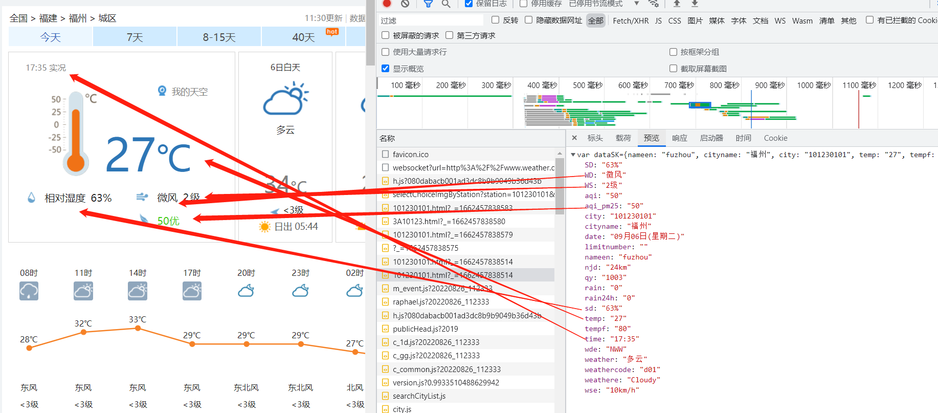The image size is (938, 413).
Task: Check 按框架分组 option
Action: click(674, 52)
